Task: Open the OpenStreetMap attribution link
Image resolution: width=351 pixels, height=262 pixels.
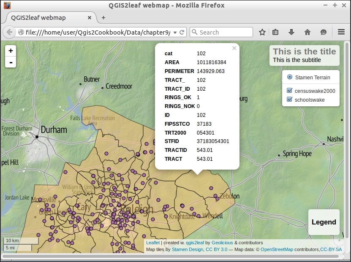Action: (x=277, y=250)
